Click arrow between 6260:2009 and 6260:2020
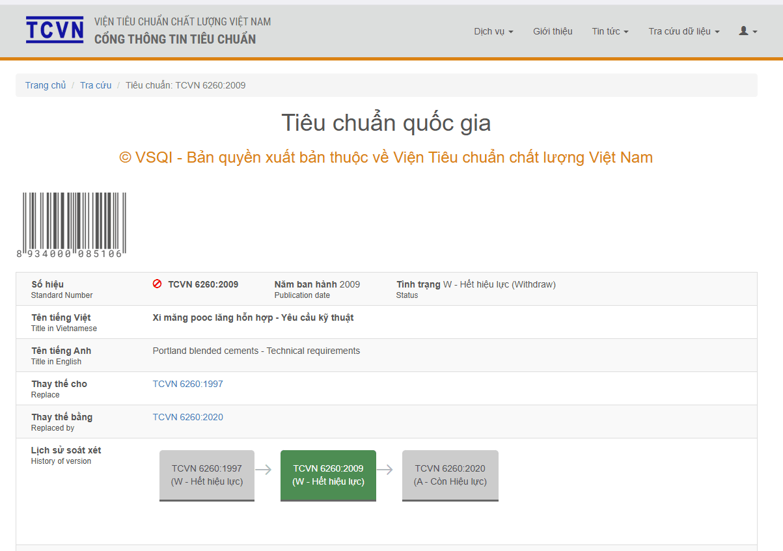The width and height of the screenshot is (783, 551). point(385,470)
